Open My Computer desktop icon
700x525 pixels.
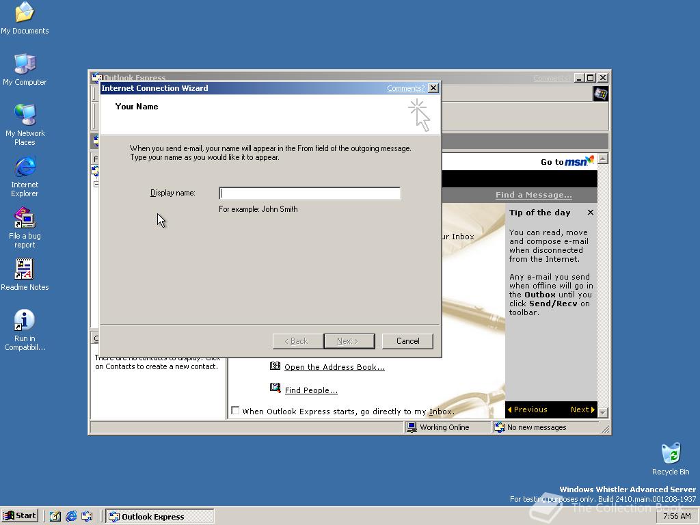coord(25,69)
